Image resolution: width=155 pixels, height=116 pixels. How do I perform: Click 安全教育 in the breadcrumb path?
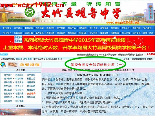coord(28,59)
